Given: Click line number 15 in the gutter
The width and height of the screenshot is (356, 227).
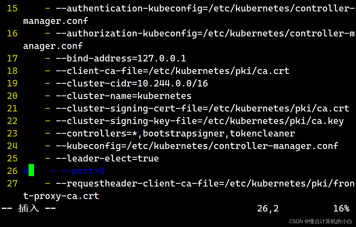Looking at the screenshot, I should tap(12, 9).
